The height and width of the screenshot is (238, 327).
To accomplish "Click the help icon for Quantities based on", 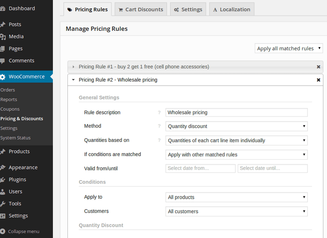I will click(159, 140).
